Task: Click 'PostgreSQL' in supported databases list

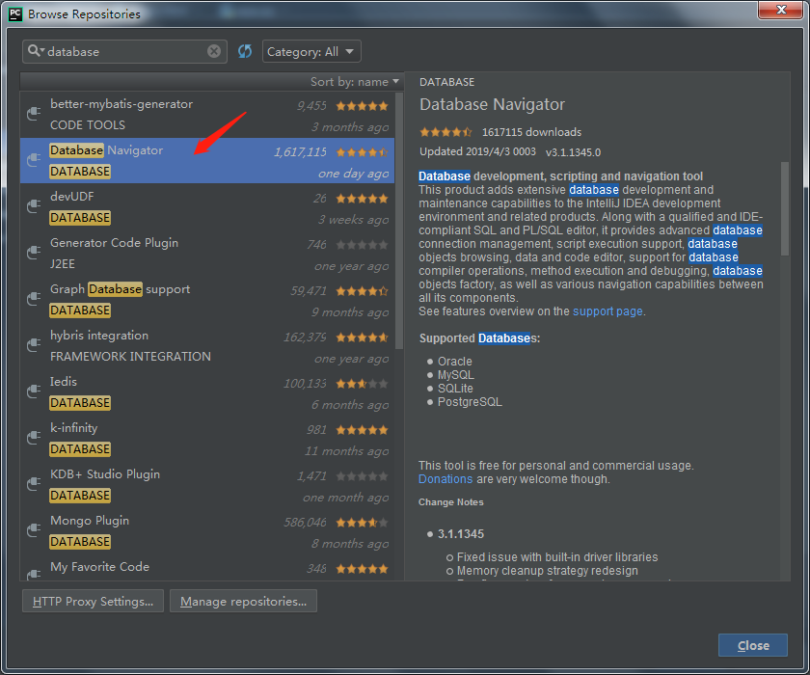Action: 470,402
